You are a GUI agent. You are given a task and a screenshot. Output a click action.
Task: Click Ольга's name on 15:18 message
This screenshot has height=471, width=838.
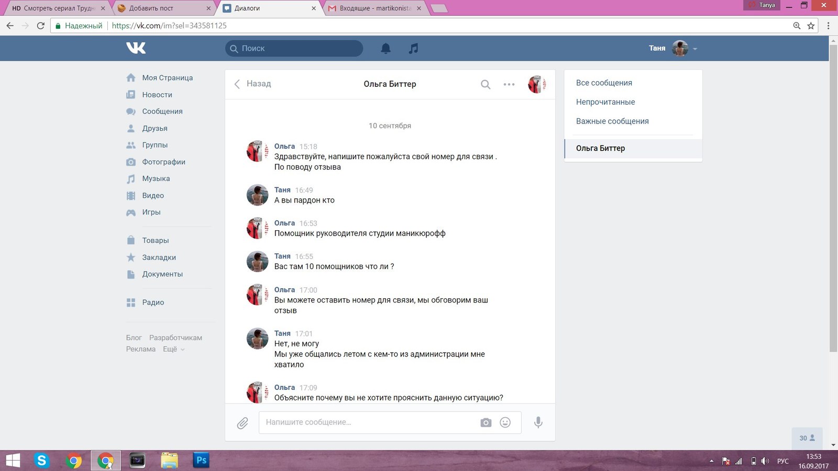click(284, 147)
